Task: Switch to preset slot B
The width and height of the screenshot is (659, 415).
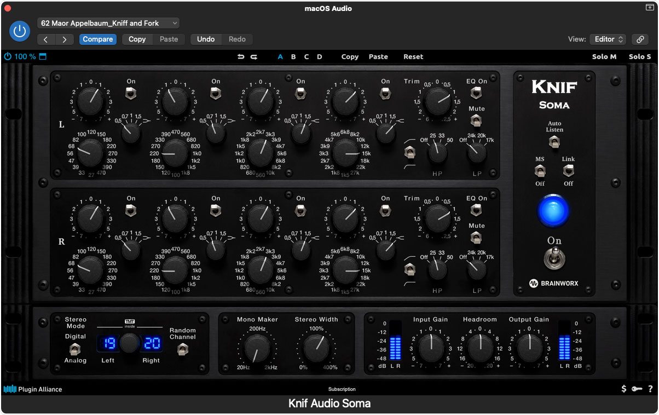Action: tap(293, 56)
